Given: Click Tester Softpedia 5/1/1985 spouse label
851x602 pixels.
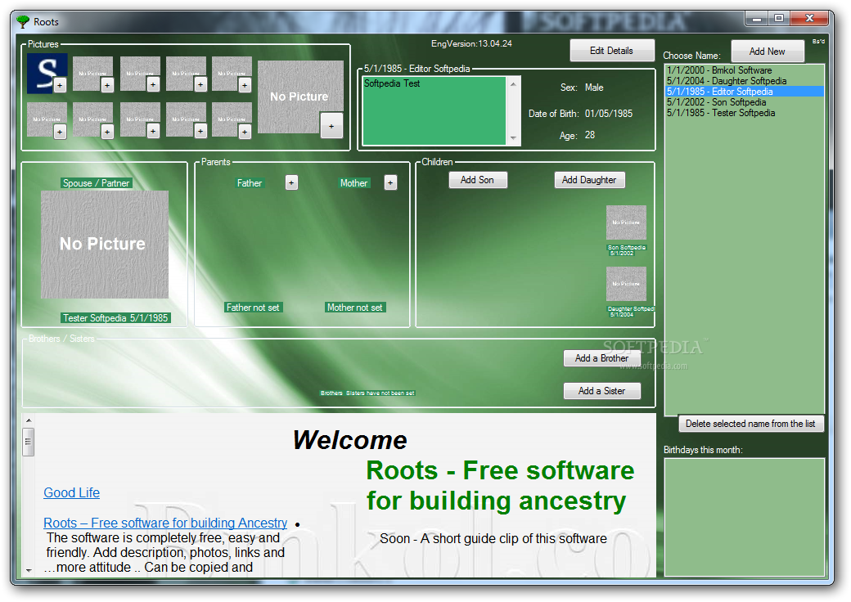Looking at the screenshot, I should (115, 318).
